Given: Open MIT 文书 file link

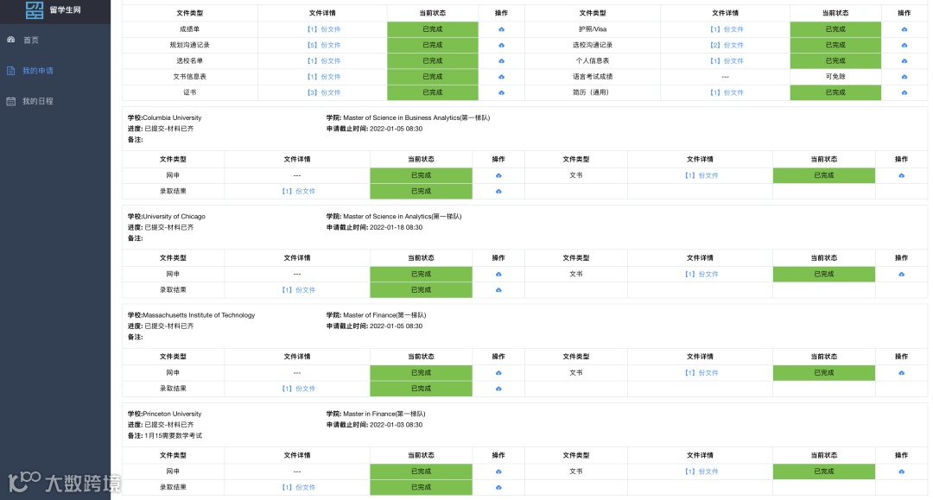Looking at the screenshot, I should pyautogui.click(x=701, y=373).
